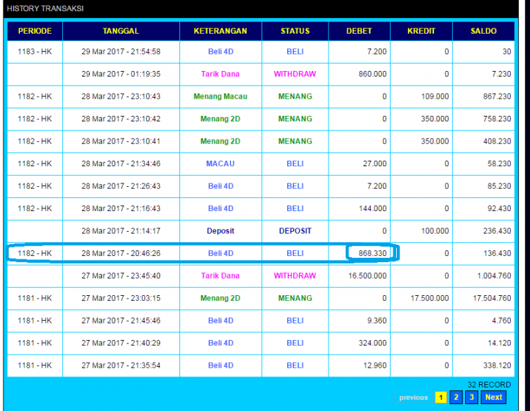Open Tarik Dana from 29 Mar 2017

pos(220,74)
